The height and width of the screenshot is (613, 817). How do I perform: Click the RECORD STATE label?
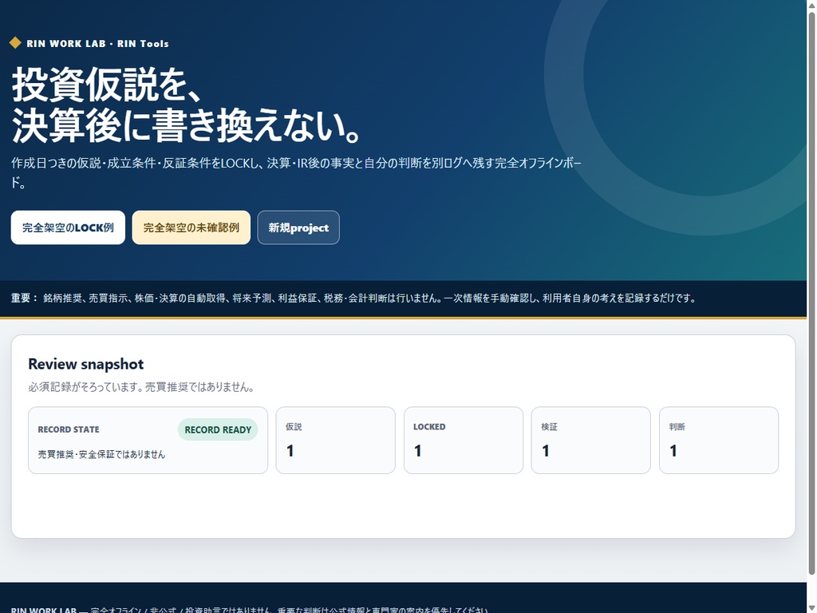click(x=69, y=429)
